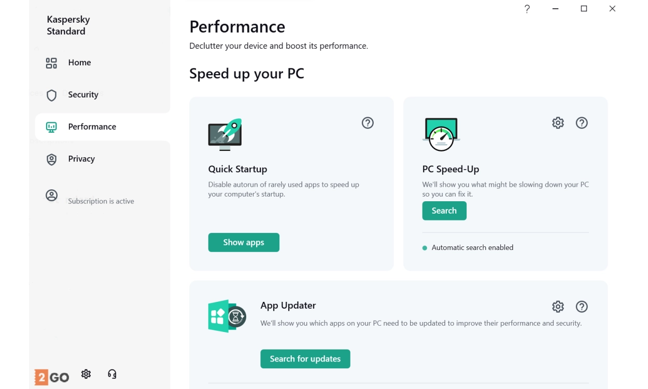Viewport: 648px width, 389px height.
Task: Click the PC Speed-Up speedometer icon
Action: pyautogui.click(x=441, y=134)
